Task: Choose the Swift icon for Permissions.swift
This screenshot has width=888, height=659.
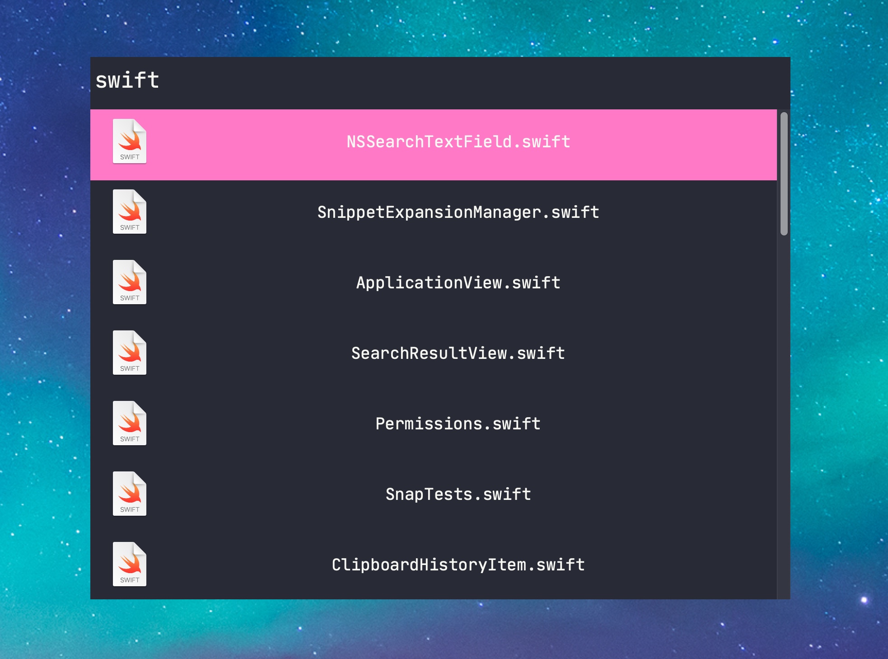Action: 130,424
